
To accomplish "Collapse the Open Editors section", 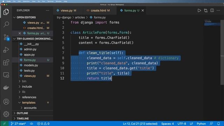I will [x=33, y=17].
